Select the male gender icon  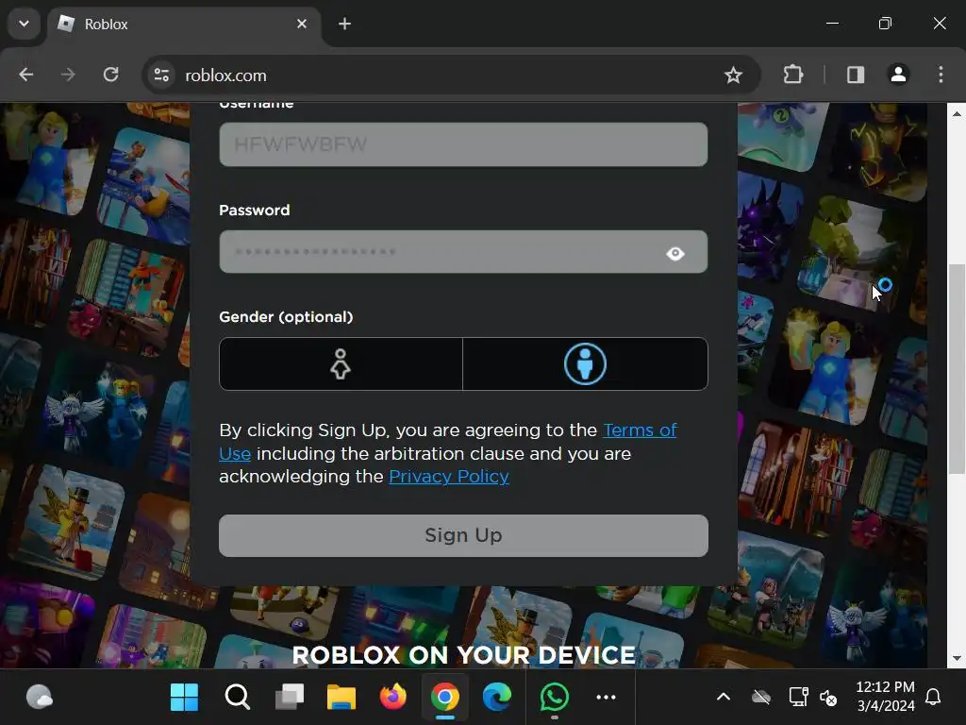585,363
